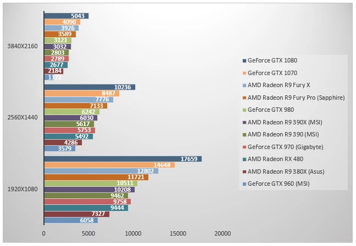Click the 12802 bar value label
Viewport: 356px width, 246px height.
click(x=146, y=171)
